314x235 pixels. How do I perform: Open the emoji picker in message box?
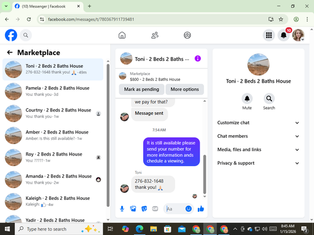pyautogui.click(x=188, y=209)
